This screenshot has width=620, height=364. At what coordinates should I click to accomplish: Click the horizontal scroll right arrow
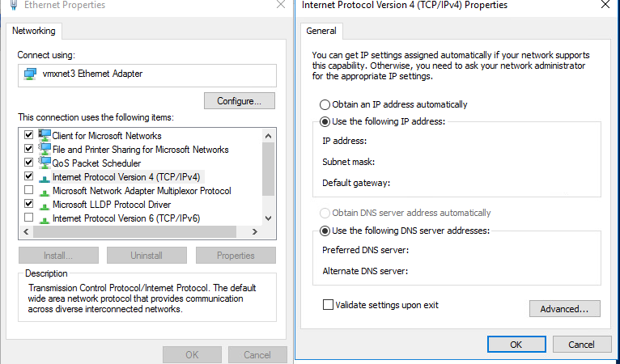point(255,232)
